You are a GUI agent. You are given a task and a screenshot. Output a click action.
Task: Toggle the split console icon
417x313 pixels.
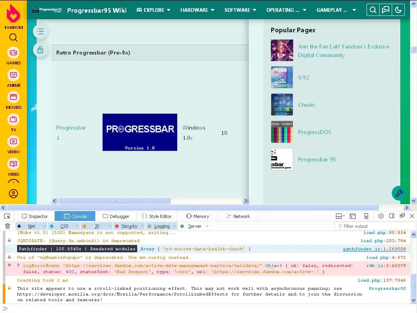[x=353, y=216]
